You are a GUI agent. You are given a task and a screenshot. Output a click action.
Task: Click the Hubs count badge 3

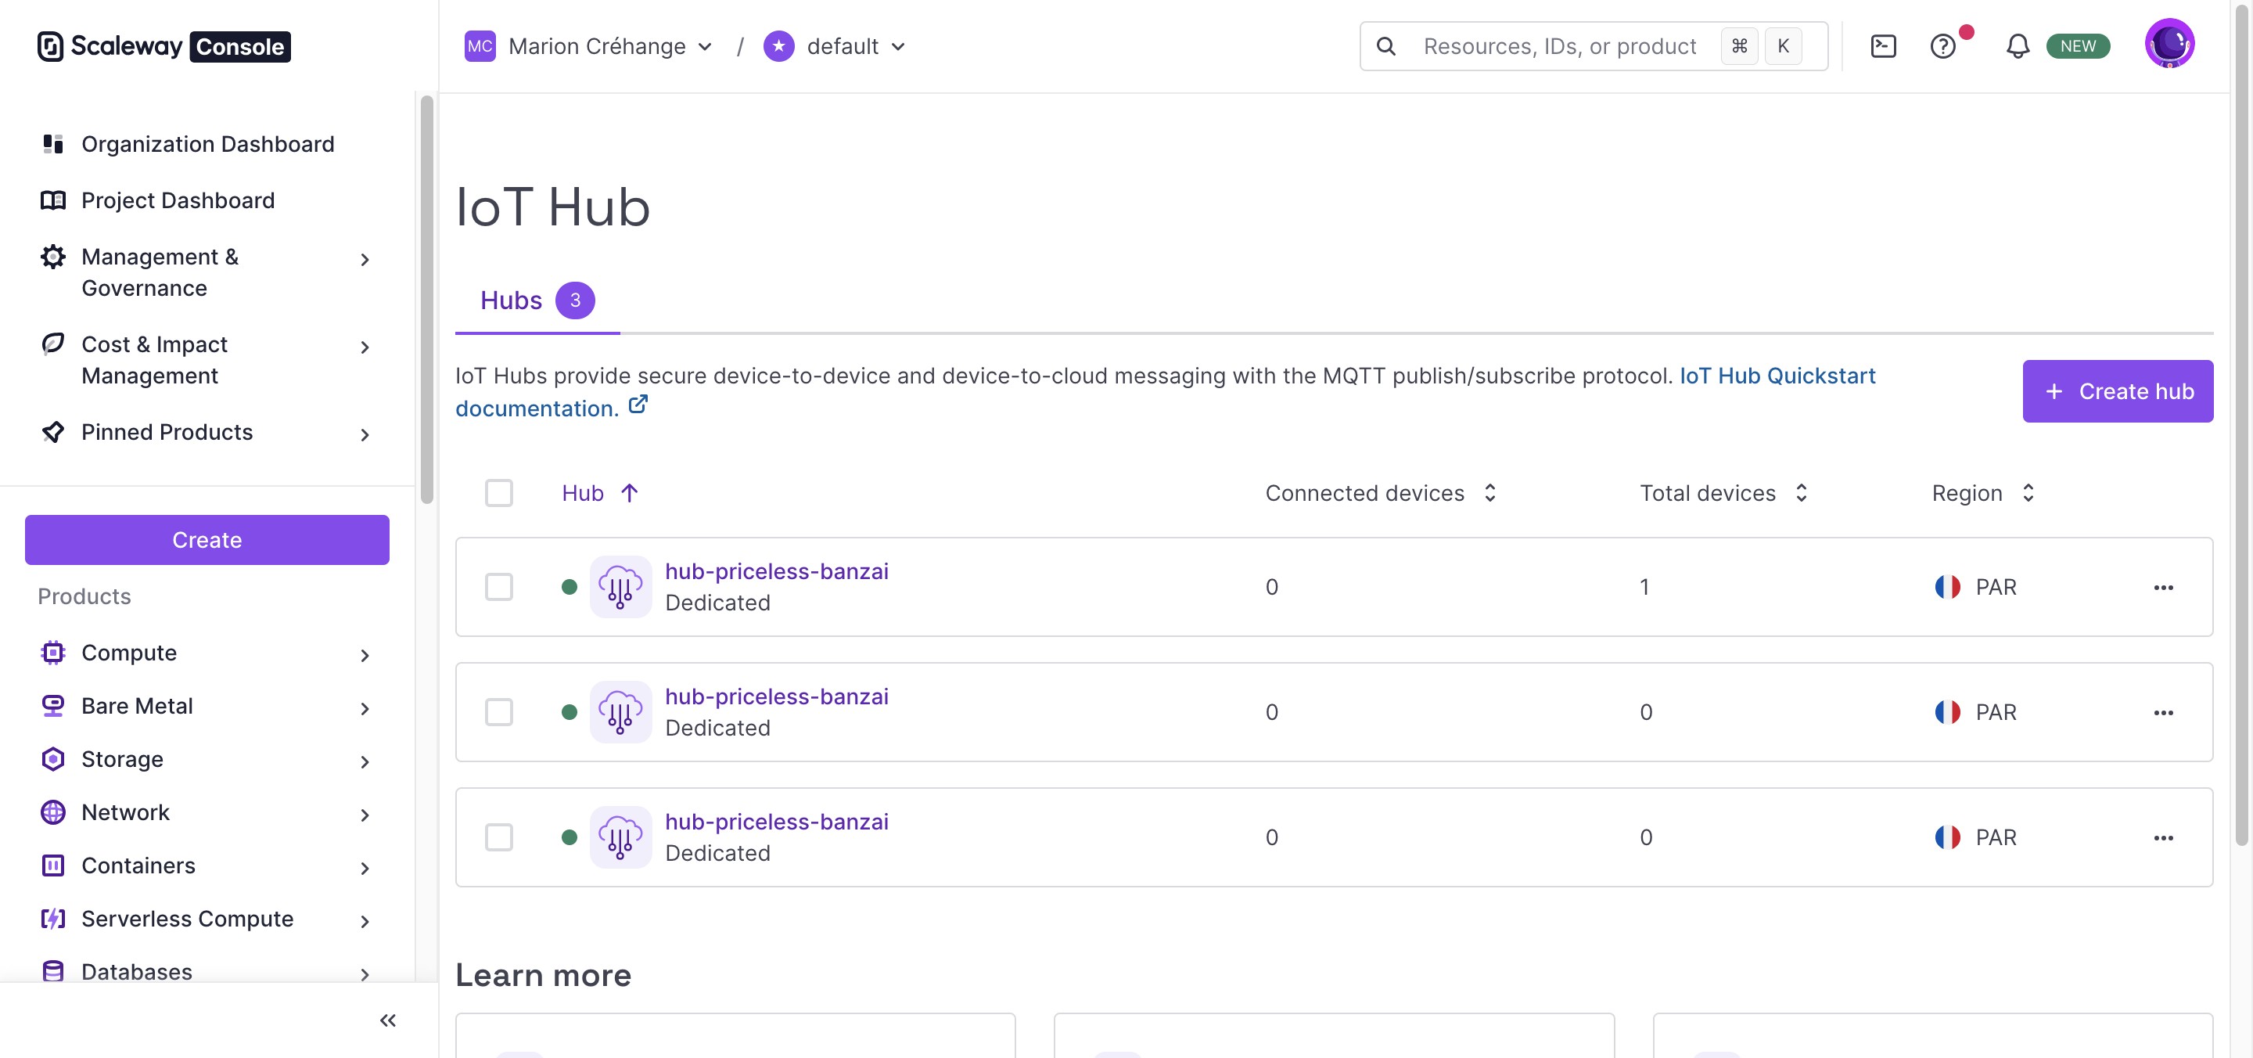tap(575, 300)
